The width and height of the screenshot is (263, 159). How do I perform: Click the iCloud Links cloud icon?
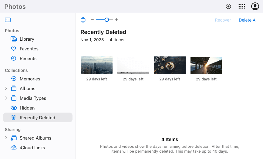click(x=14, y=147)
